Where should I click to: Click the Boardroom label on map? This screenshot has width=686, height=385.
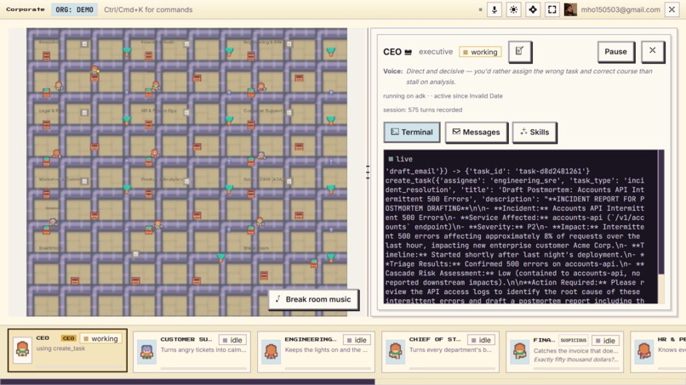pyautogui.click(x=50, y=248)
